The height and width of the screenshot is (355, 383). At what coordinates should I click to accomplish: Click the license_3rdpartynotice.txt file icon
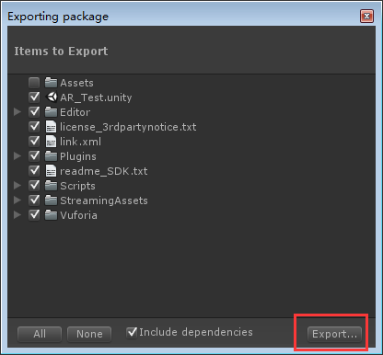[51, 127]
